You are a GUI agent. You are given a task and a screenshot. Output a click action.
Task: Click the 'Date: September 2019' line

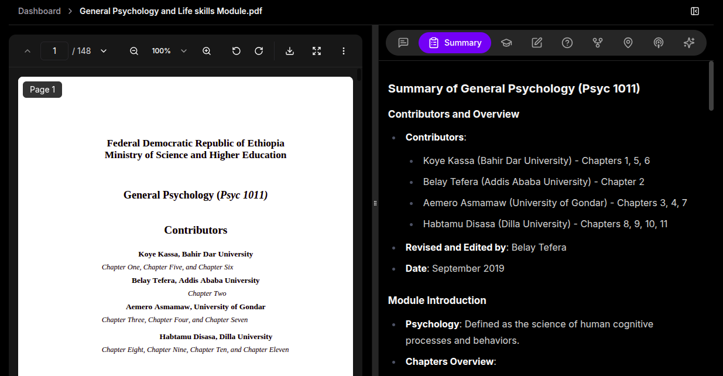[455, 268]
